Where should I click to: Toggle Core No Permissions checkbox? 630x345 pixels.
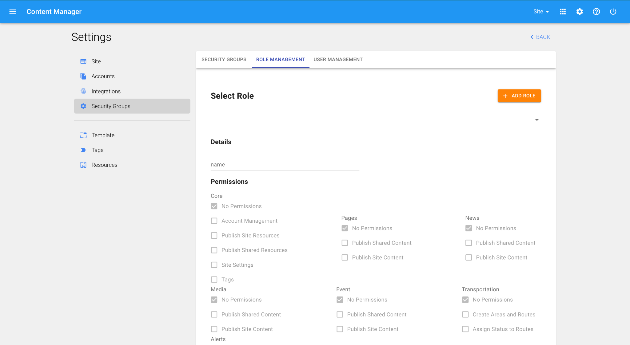214,206
